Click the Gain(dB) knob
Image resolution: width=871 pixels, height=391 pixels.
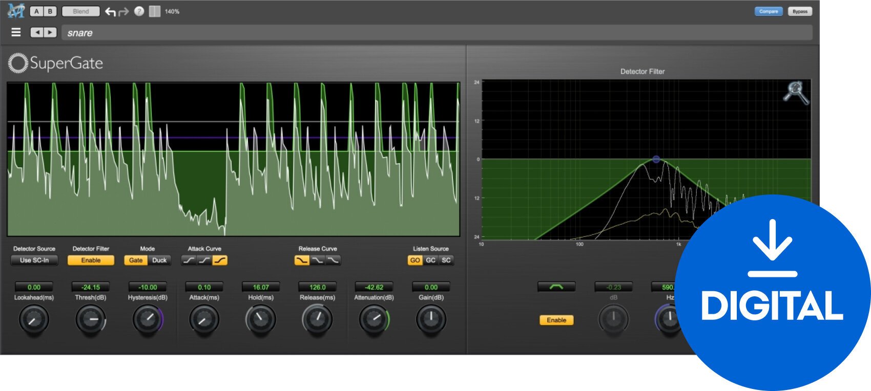[x=431, y=319]
